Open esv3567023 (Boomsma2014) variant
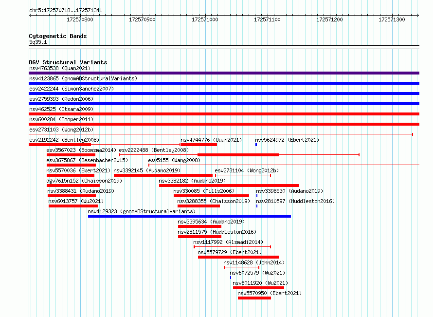This screenshot has height=317, width=433. [81, 150]
